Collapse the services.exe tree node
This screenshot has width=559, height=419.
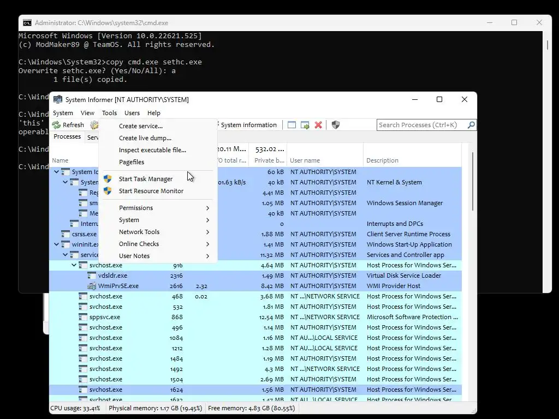pos(66,255)
